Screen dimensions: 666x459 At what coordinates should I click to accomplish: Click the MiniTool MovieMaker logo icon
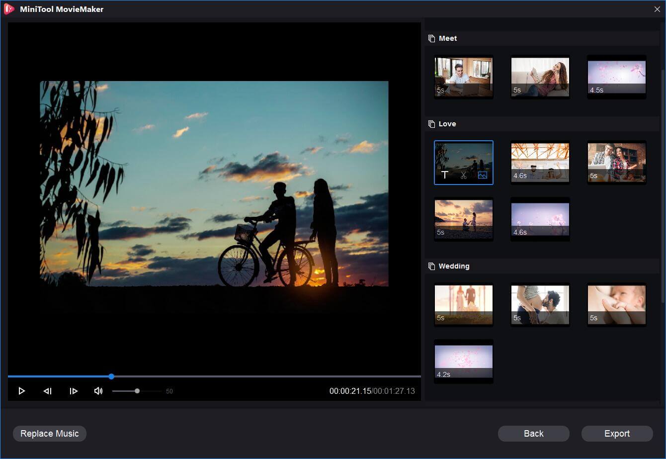pos(8,9)
